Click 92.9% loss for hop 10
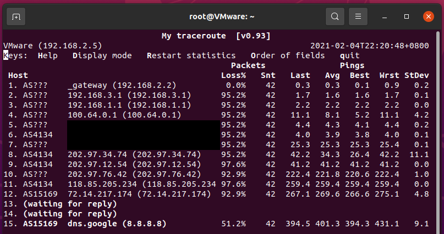The width and height of the screenshot is (444, 234). [233, 174]
